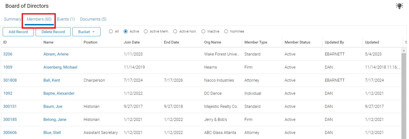Click the 9/27/2018 end date cell
Screen dimensions: 409x139
(173, 106)
